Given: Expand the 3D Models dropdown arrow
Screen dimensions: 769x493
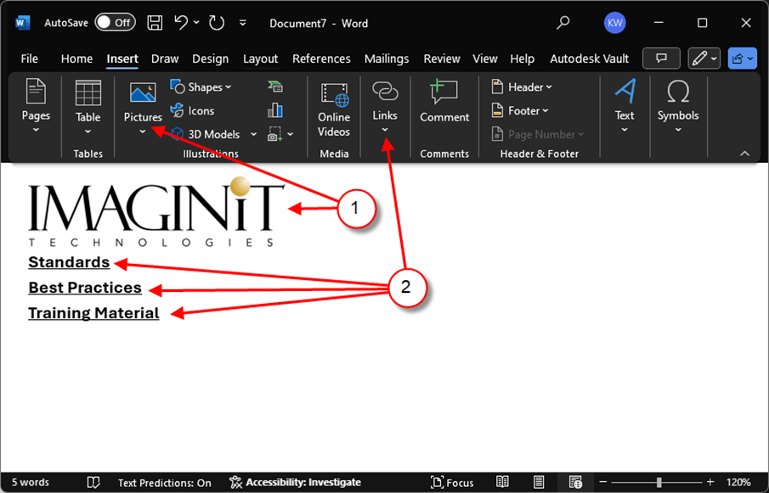Looking at the screenshot, I should click(253, 134).
